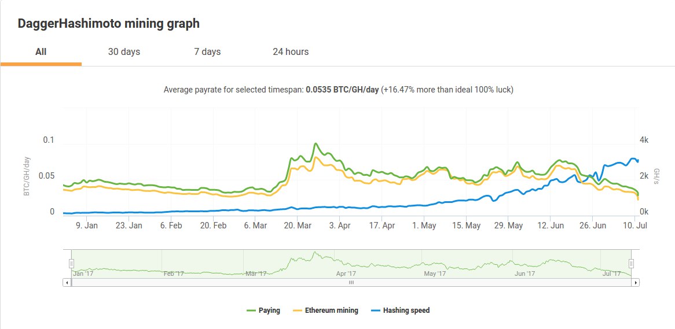Image resolution: width=675 pixels, height=329 pixels.
Task: Select the All timespan tab
Action: (41, 52)
